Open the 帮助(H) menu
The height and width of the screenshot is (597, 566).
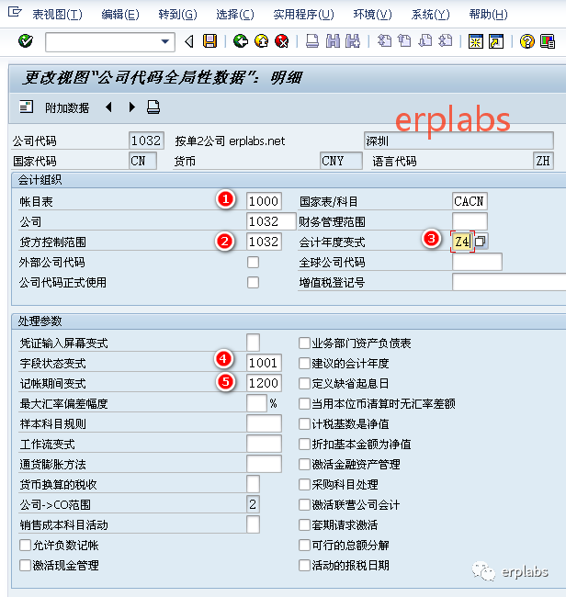(x=488, y=15)
